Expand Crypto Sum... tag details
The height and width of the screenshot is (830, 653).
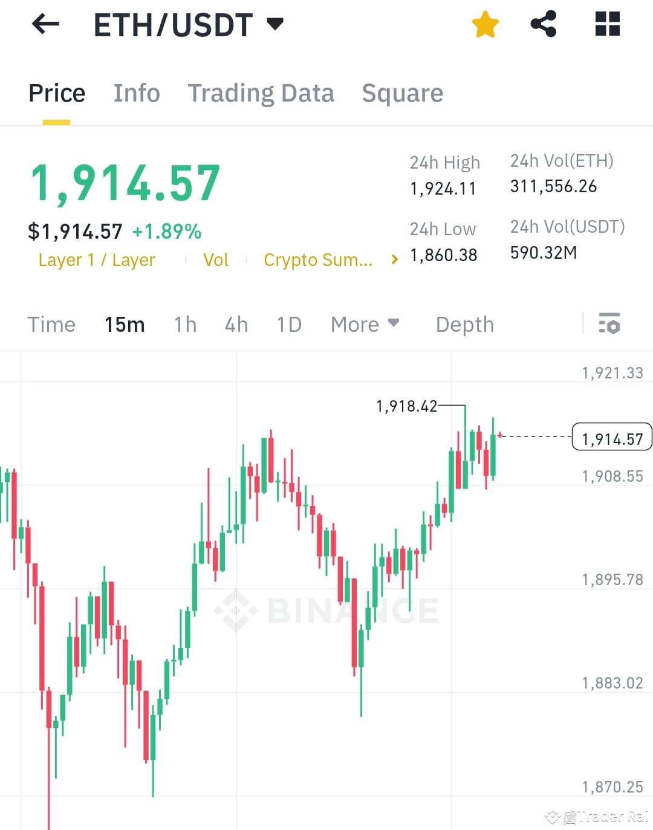[319, 260]
